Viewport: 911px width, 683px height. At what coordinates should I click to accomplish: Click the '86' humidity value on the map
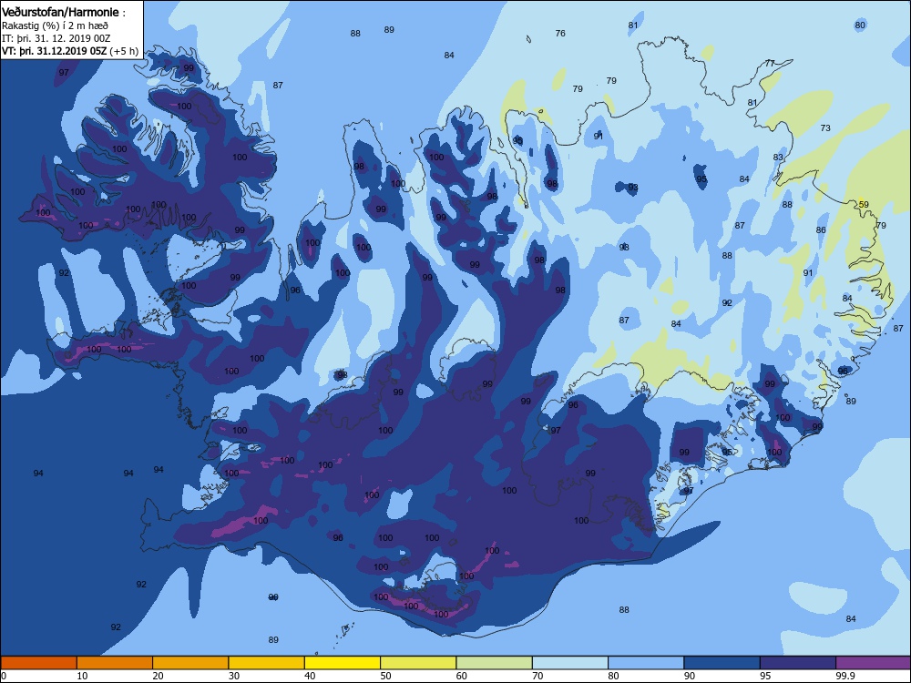[821, 230]
